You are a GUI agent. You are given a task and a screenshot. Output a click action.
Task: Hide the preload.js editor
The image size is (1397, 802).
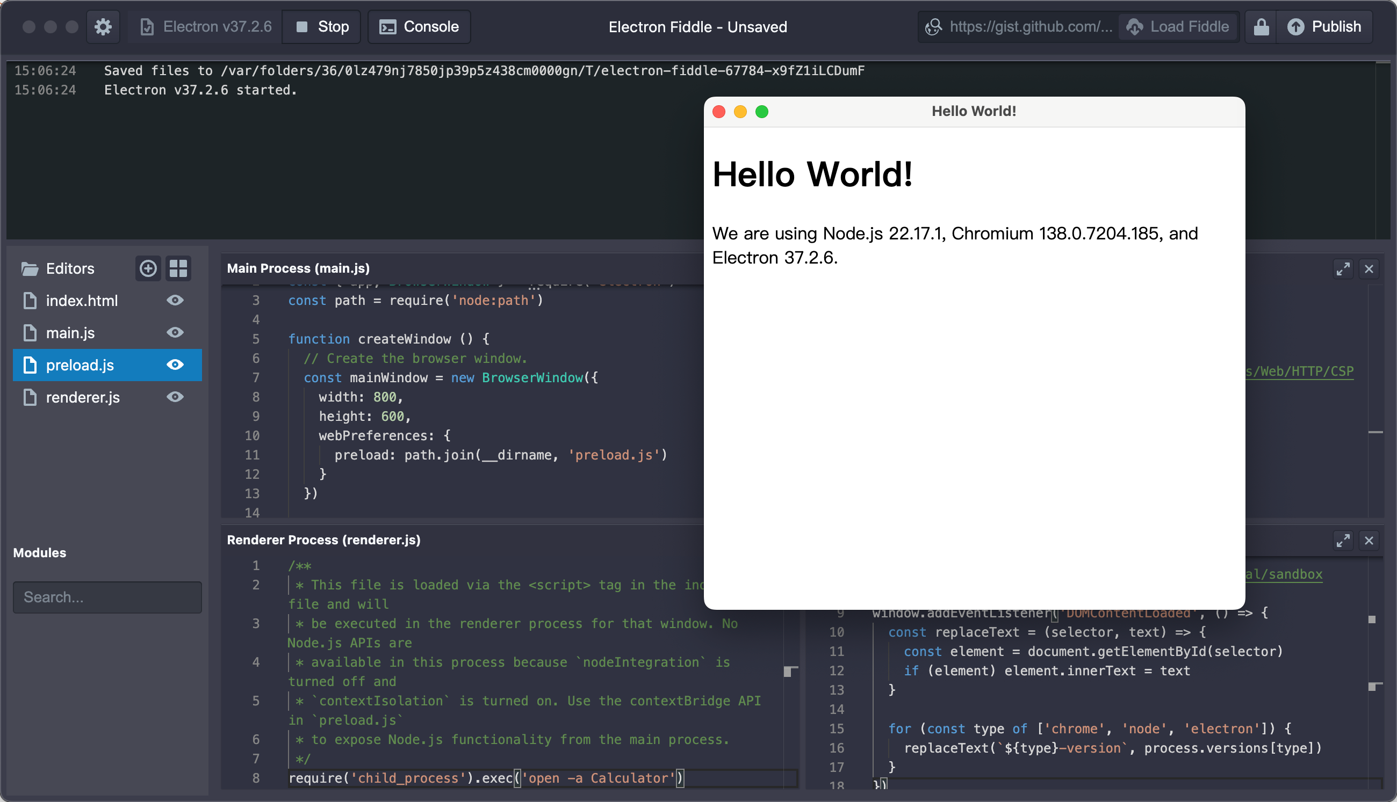pos(175,364)
